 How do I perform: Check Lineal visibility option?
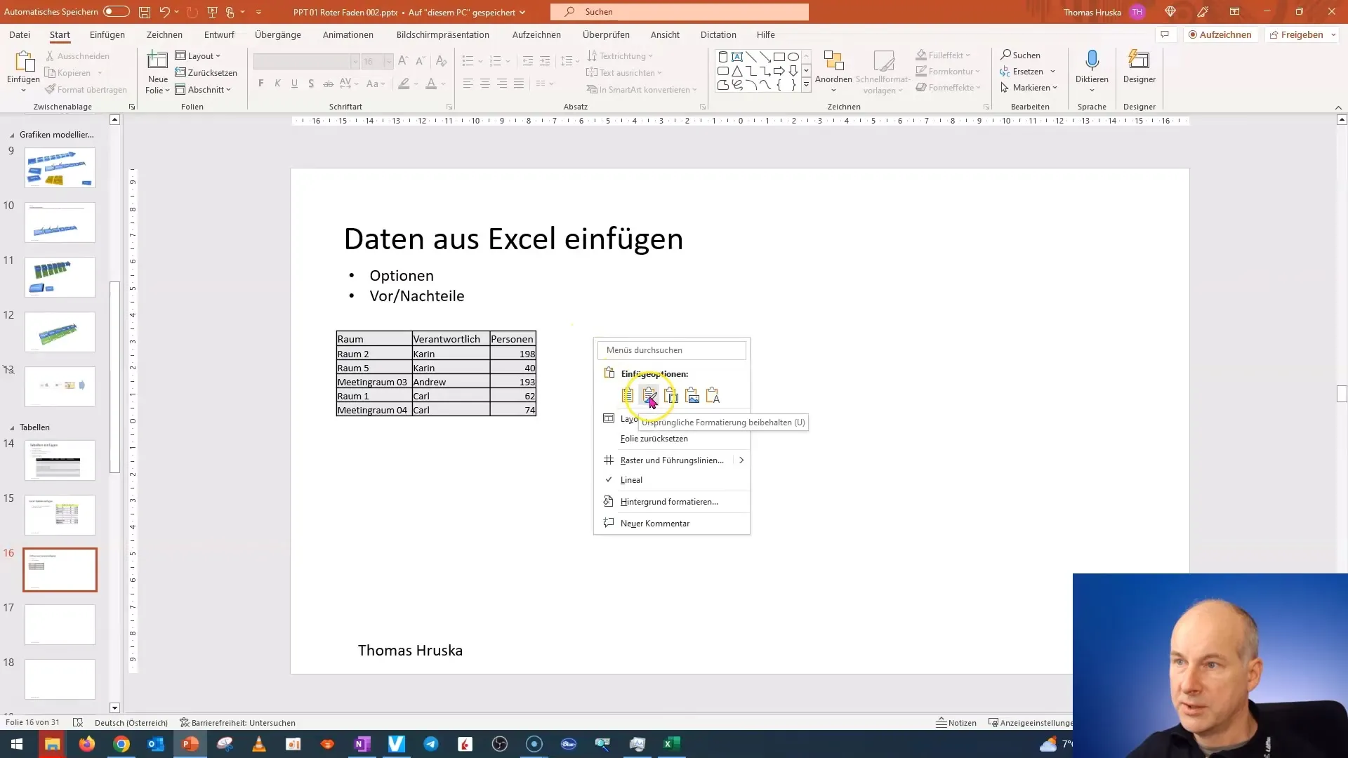[x=630, y=479]
